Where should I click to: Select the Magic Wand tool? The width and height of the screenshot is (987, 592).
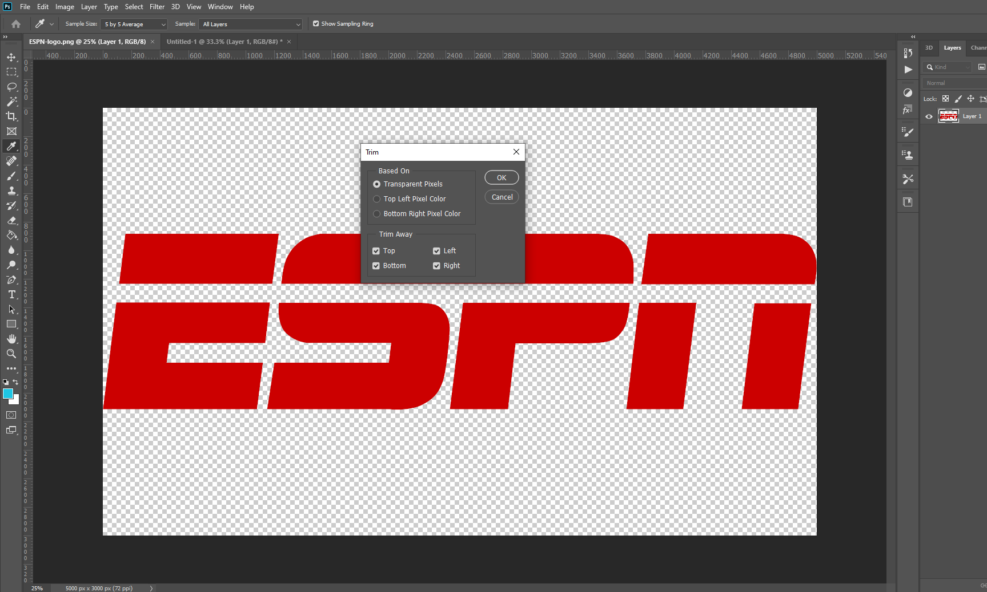click(x=11, y=102)
